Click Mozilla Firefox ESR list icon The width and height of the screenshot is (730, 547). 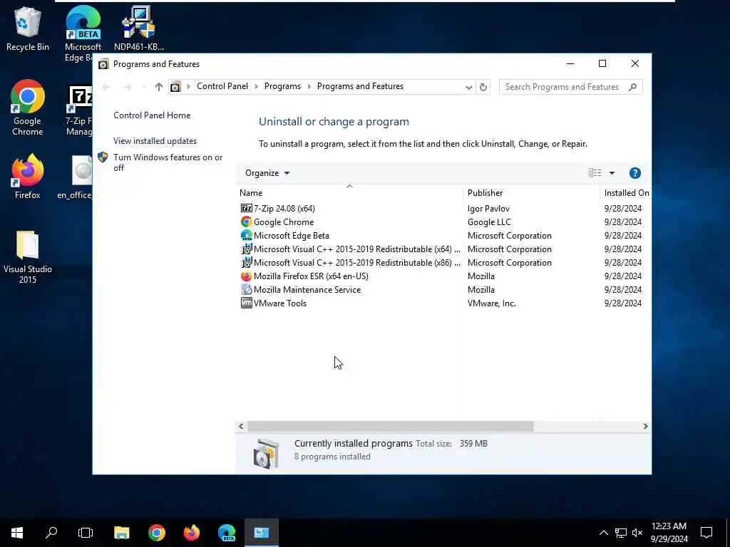[246, 276]
